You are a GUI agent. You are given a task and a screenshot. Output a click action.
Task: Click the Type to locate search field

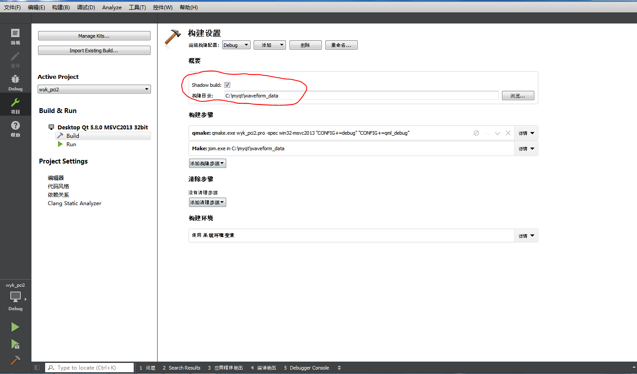click(89, 367)
